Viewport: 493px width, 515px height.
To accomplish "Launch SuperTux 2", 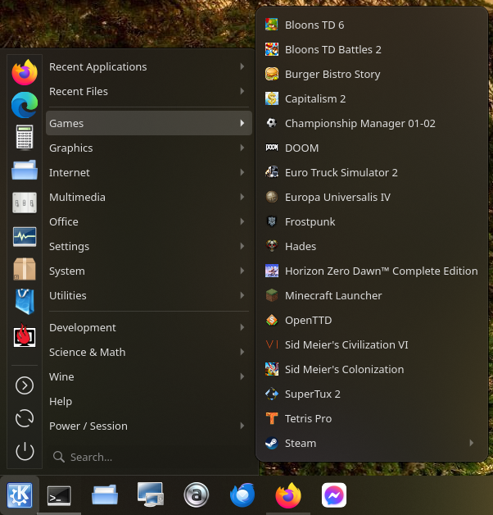I will point(312,394).
